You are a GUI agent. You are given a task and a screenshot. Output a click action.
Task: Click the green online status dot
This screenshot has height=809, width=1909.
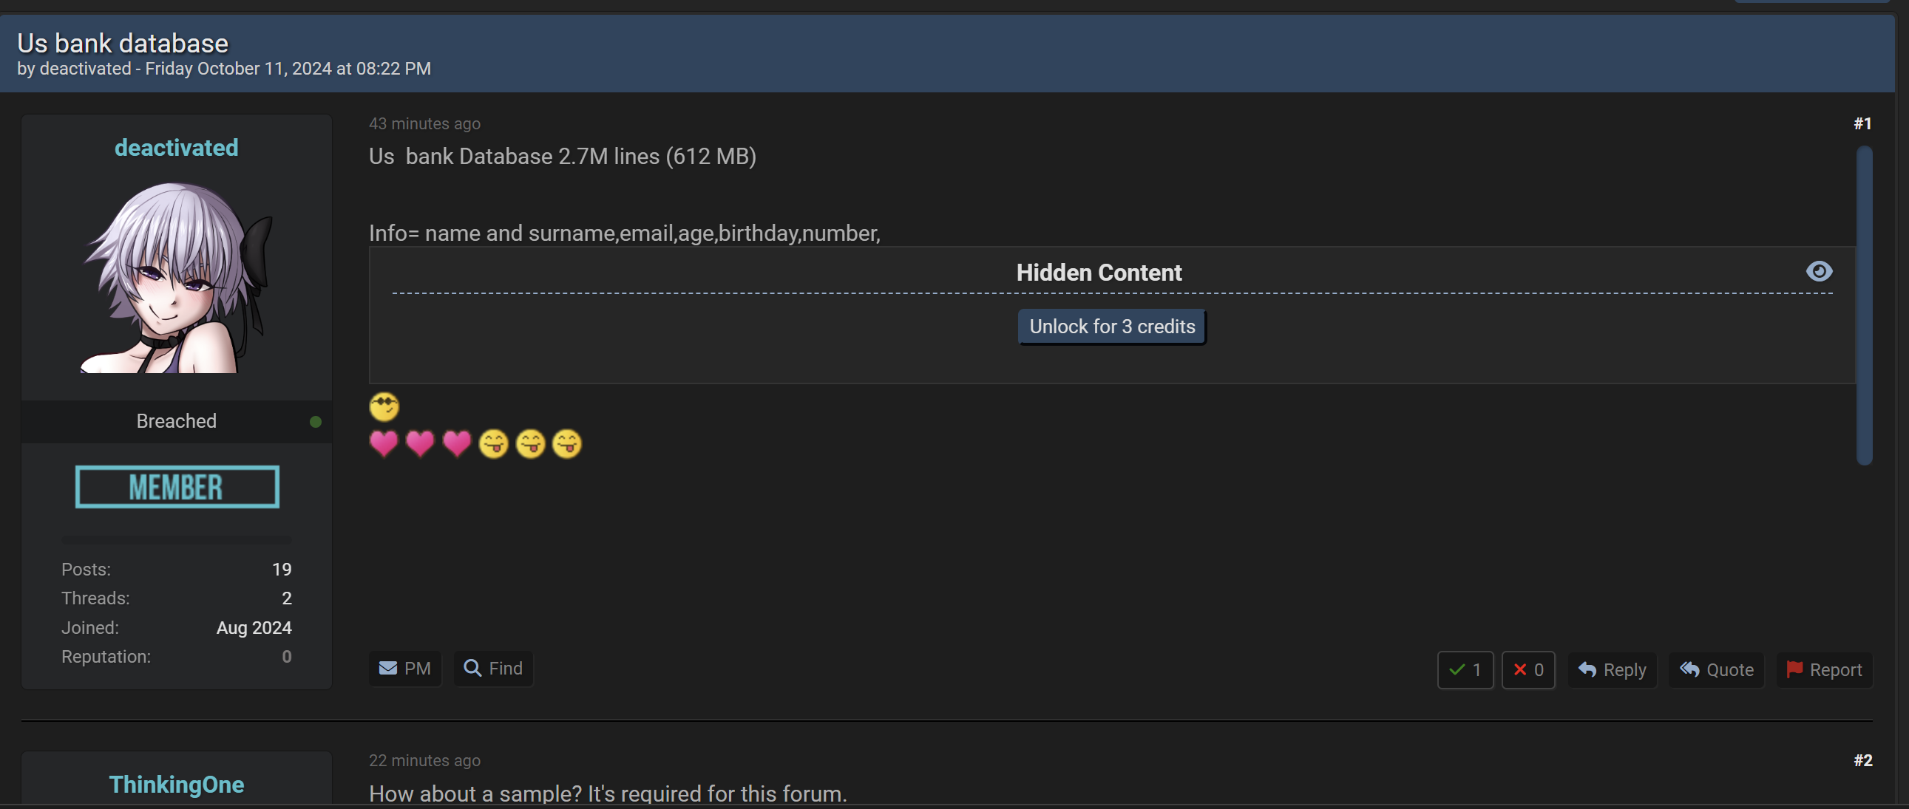pyautogui.click(x=316, y=422)
